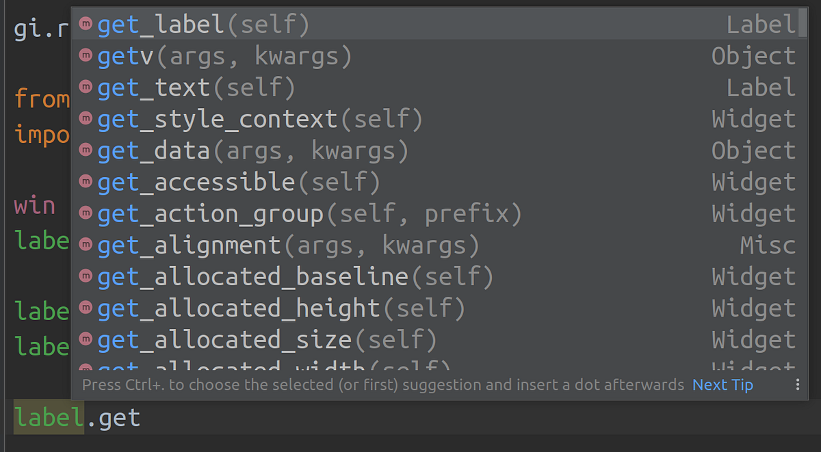Show the Next Tip link

722,385
